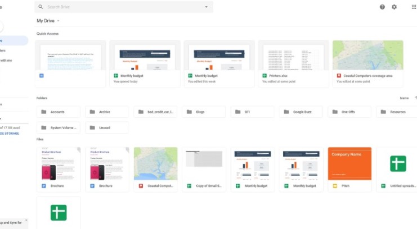Open the orange Pitch presentation thumbnail
Viewport: 417px width, 229px height.
349,164
